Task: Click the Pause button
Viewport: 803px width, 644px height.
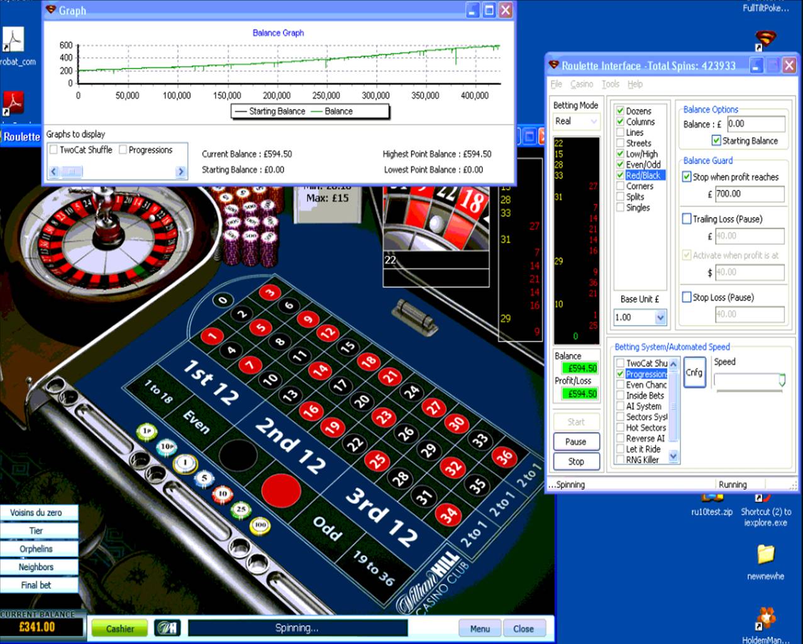Action: point(576,441)
